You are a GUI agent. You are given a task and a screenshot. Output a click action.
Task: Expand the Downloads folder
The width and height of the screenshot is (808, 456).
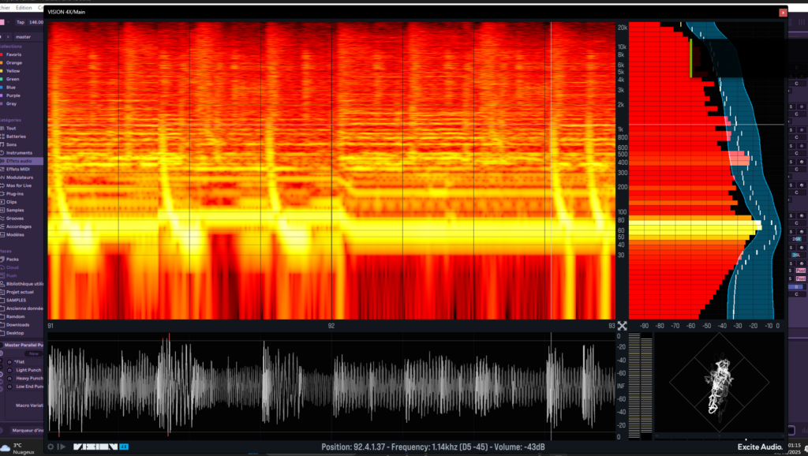(17, 325)
